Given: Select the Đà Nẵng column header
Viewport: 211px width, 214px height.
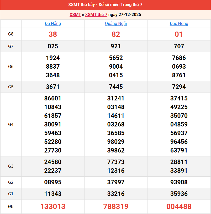Looking at the screenshot, I should (53, 23).
